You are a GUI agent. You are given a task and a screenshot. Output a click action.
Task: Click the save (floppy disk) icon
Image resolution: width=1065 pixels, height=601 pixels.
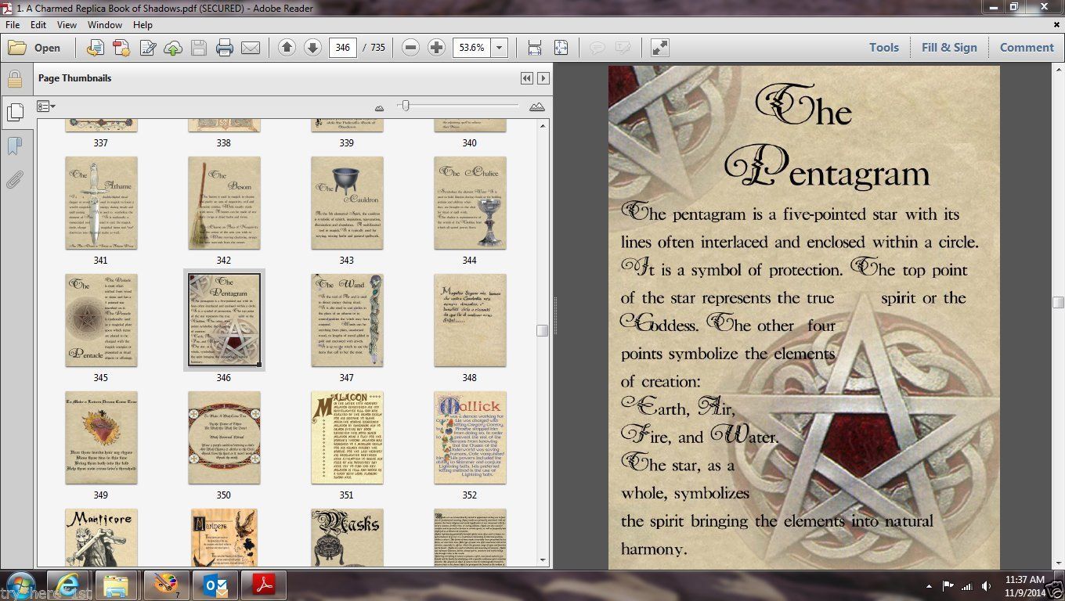pyautogui.click(x=199, y=48)
